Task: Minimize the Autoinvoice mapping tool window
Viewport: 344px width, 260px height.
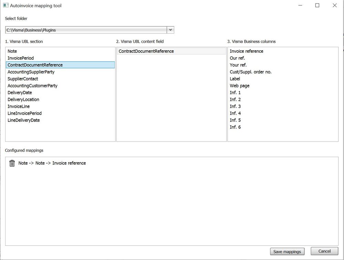Action: tap(300, 5)
